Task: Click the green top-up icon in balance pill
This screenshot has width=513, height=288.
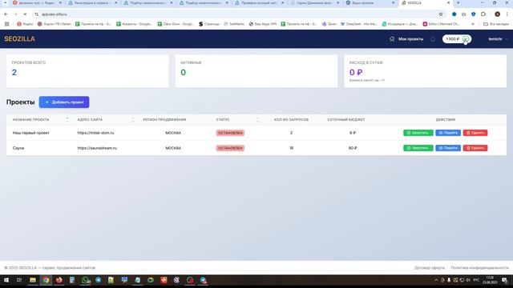Action: click(x=466, y=39)
